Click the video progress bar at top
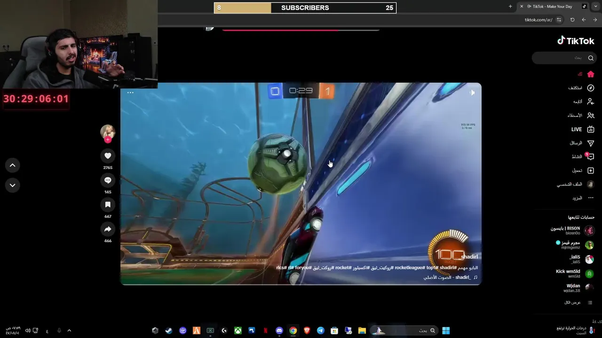 click(301, 30)
